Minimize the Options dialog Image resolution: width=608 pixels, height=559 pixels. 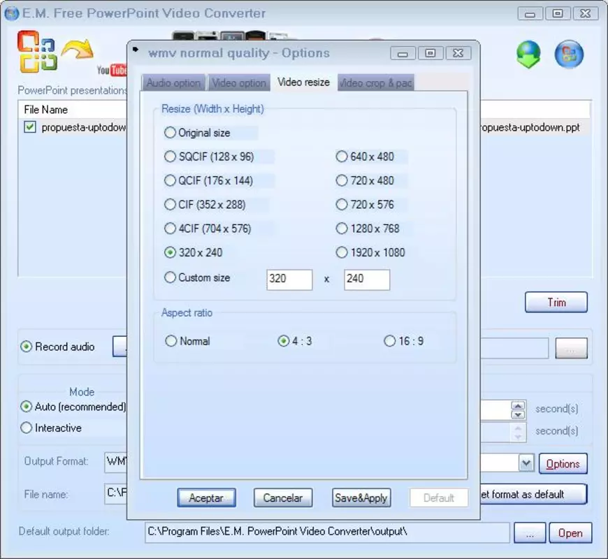point(403,53)
